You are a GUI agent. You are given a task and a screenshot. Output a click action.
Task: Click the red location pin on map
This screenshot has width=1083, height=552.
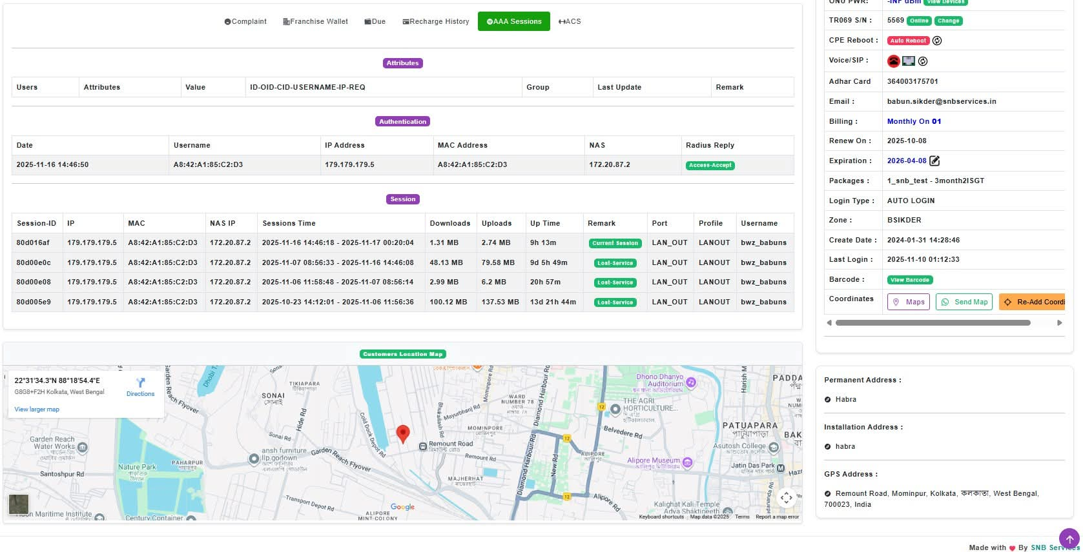click(403, 434)
